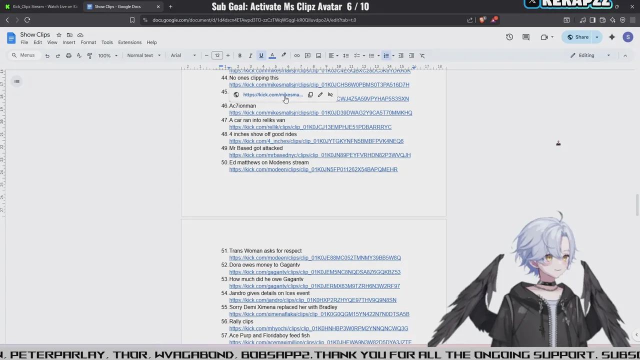Copy link in the link popup
Viewport: 640px width, 360px height.
click(310, 94)
